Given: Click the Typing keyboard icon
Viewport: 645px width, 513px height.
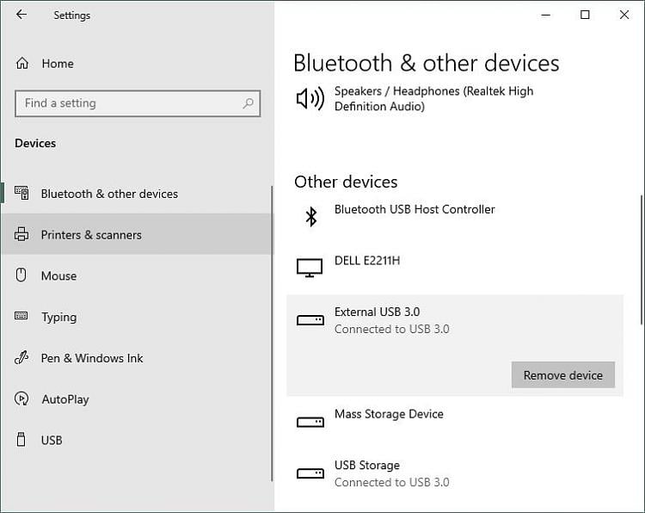Looking at the screenshot, I should [22, 317].
